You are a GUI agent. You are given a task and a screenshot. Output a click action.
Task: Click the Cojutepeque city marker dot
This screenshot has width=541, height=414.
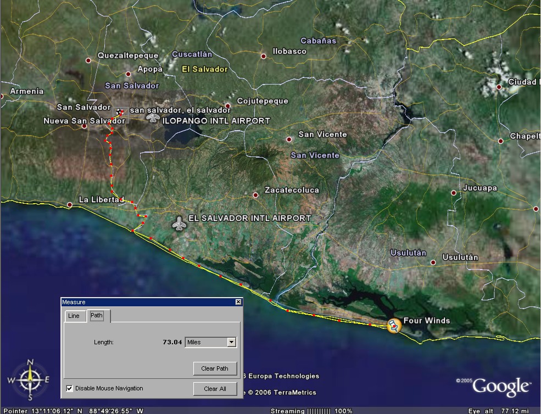pos(227,106)
